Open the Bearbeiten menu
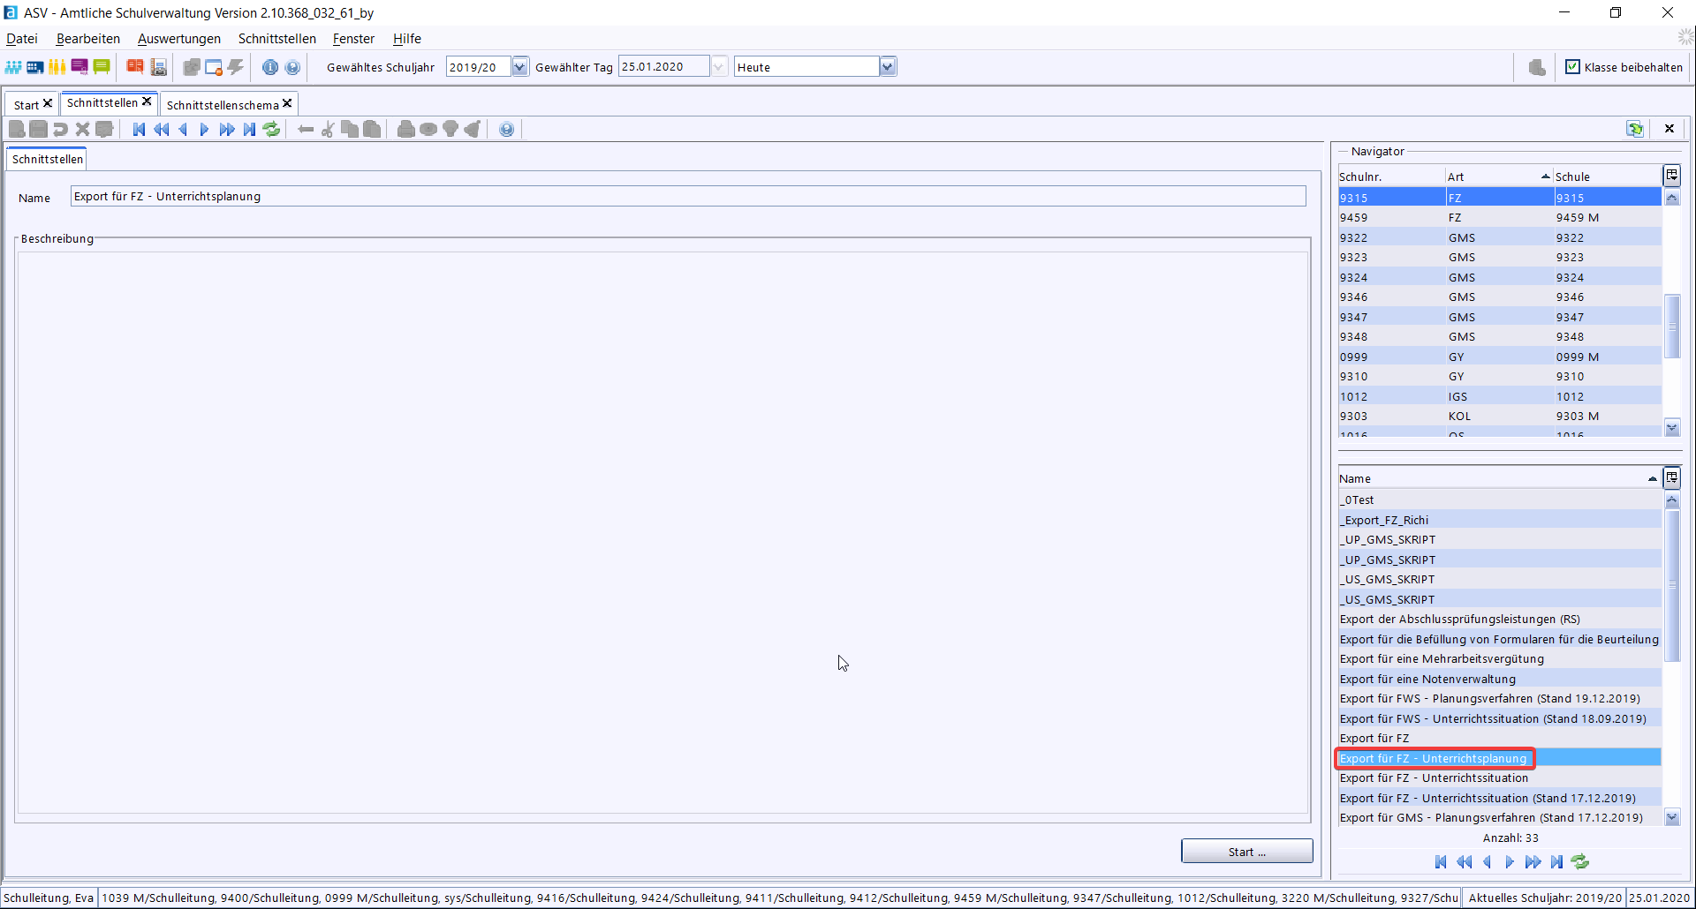The width and height of the screenshot is (1696, 909). point(88,39)
